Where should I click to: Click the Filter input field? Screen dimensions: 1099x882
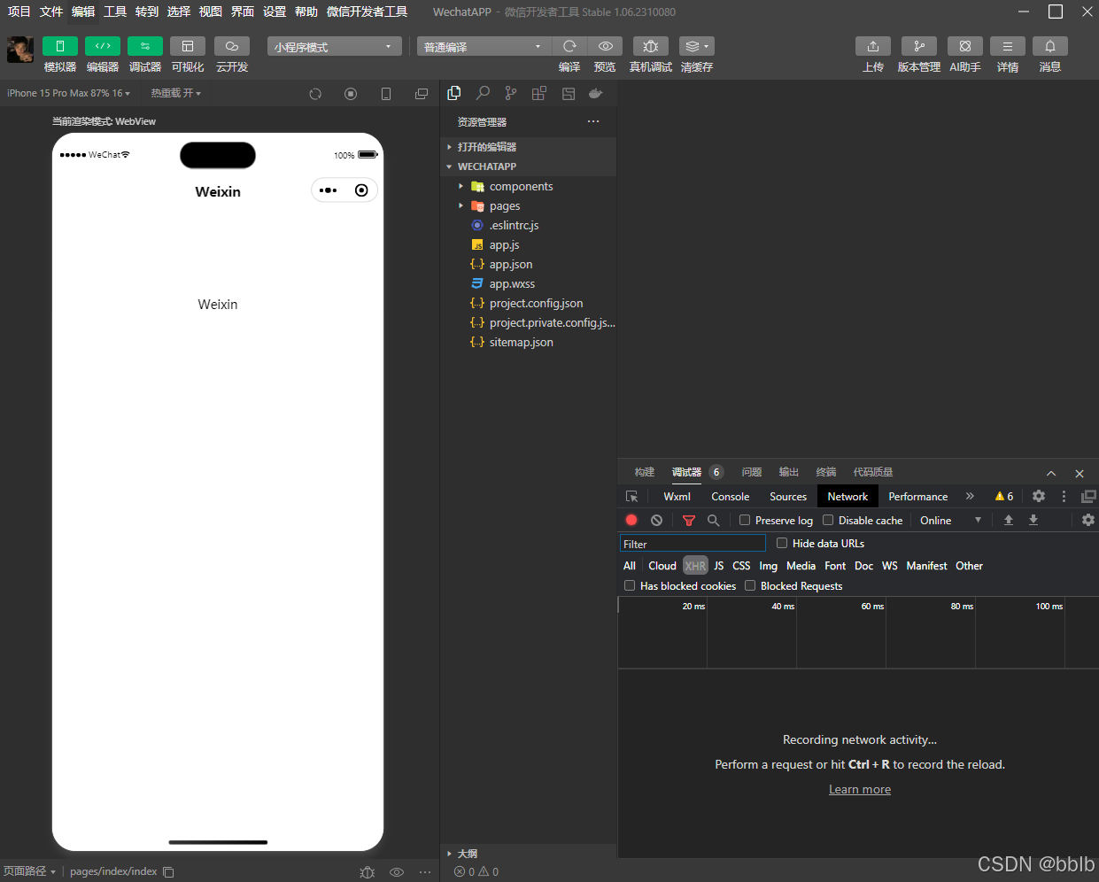click(693, 544)
